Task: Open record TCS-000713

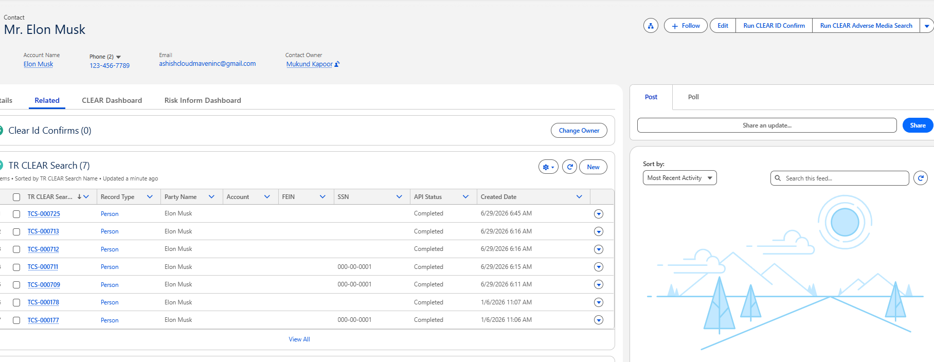Action: [x=43, y=231]
